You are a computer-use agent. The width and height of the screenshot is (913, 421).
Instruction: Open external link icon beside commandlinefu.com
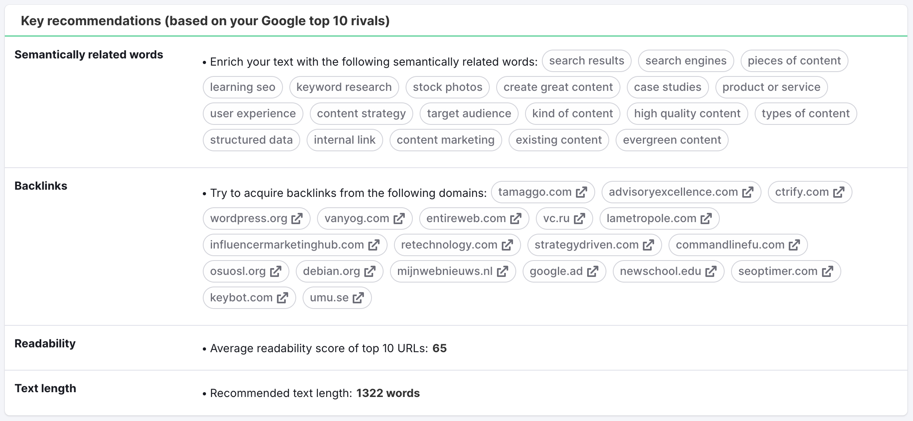[794, 245]
